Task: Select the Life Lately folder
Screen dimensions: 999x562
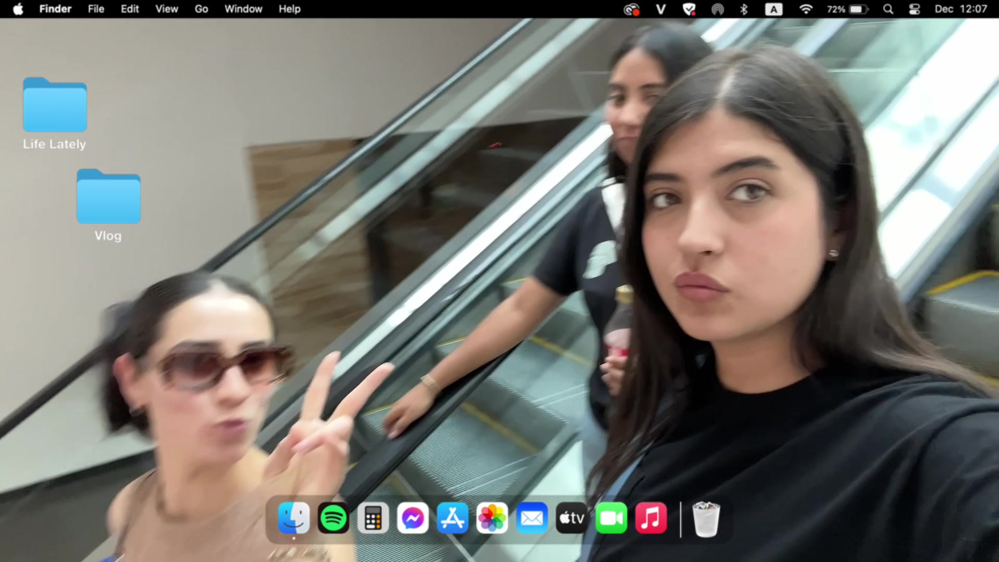Action: 55,105
